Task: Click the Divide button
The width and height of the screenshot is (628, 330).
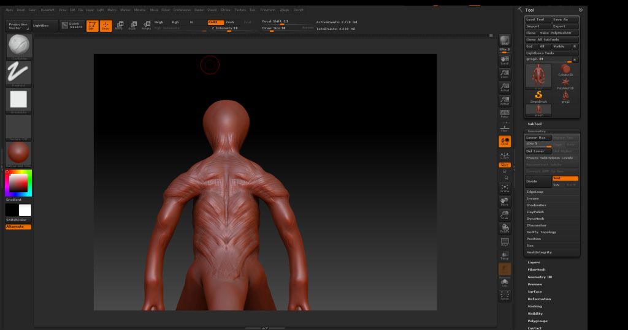Action: [538, 181]
